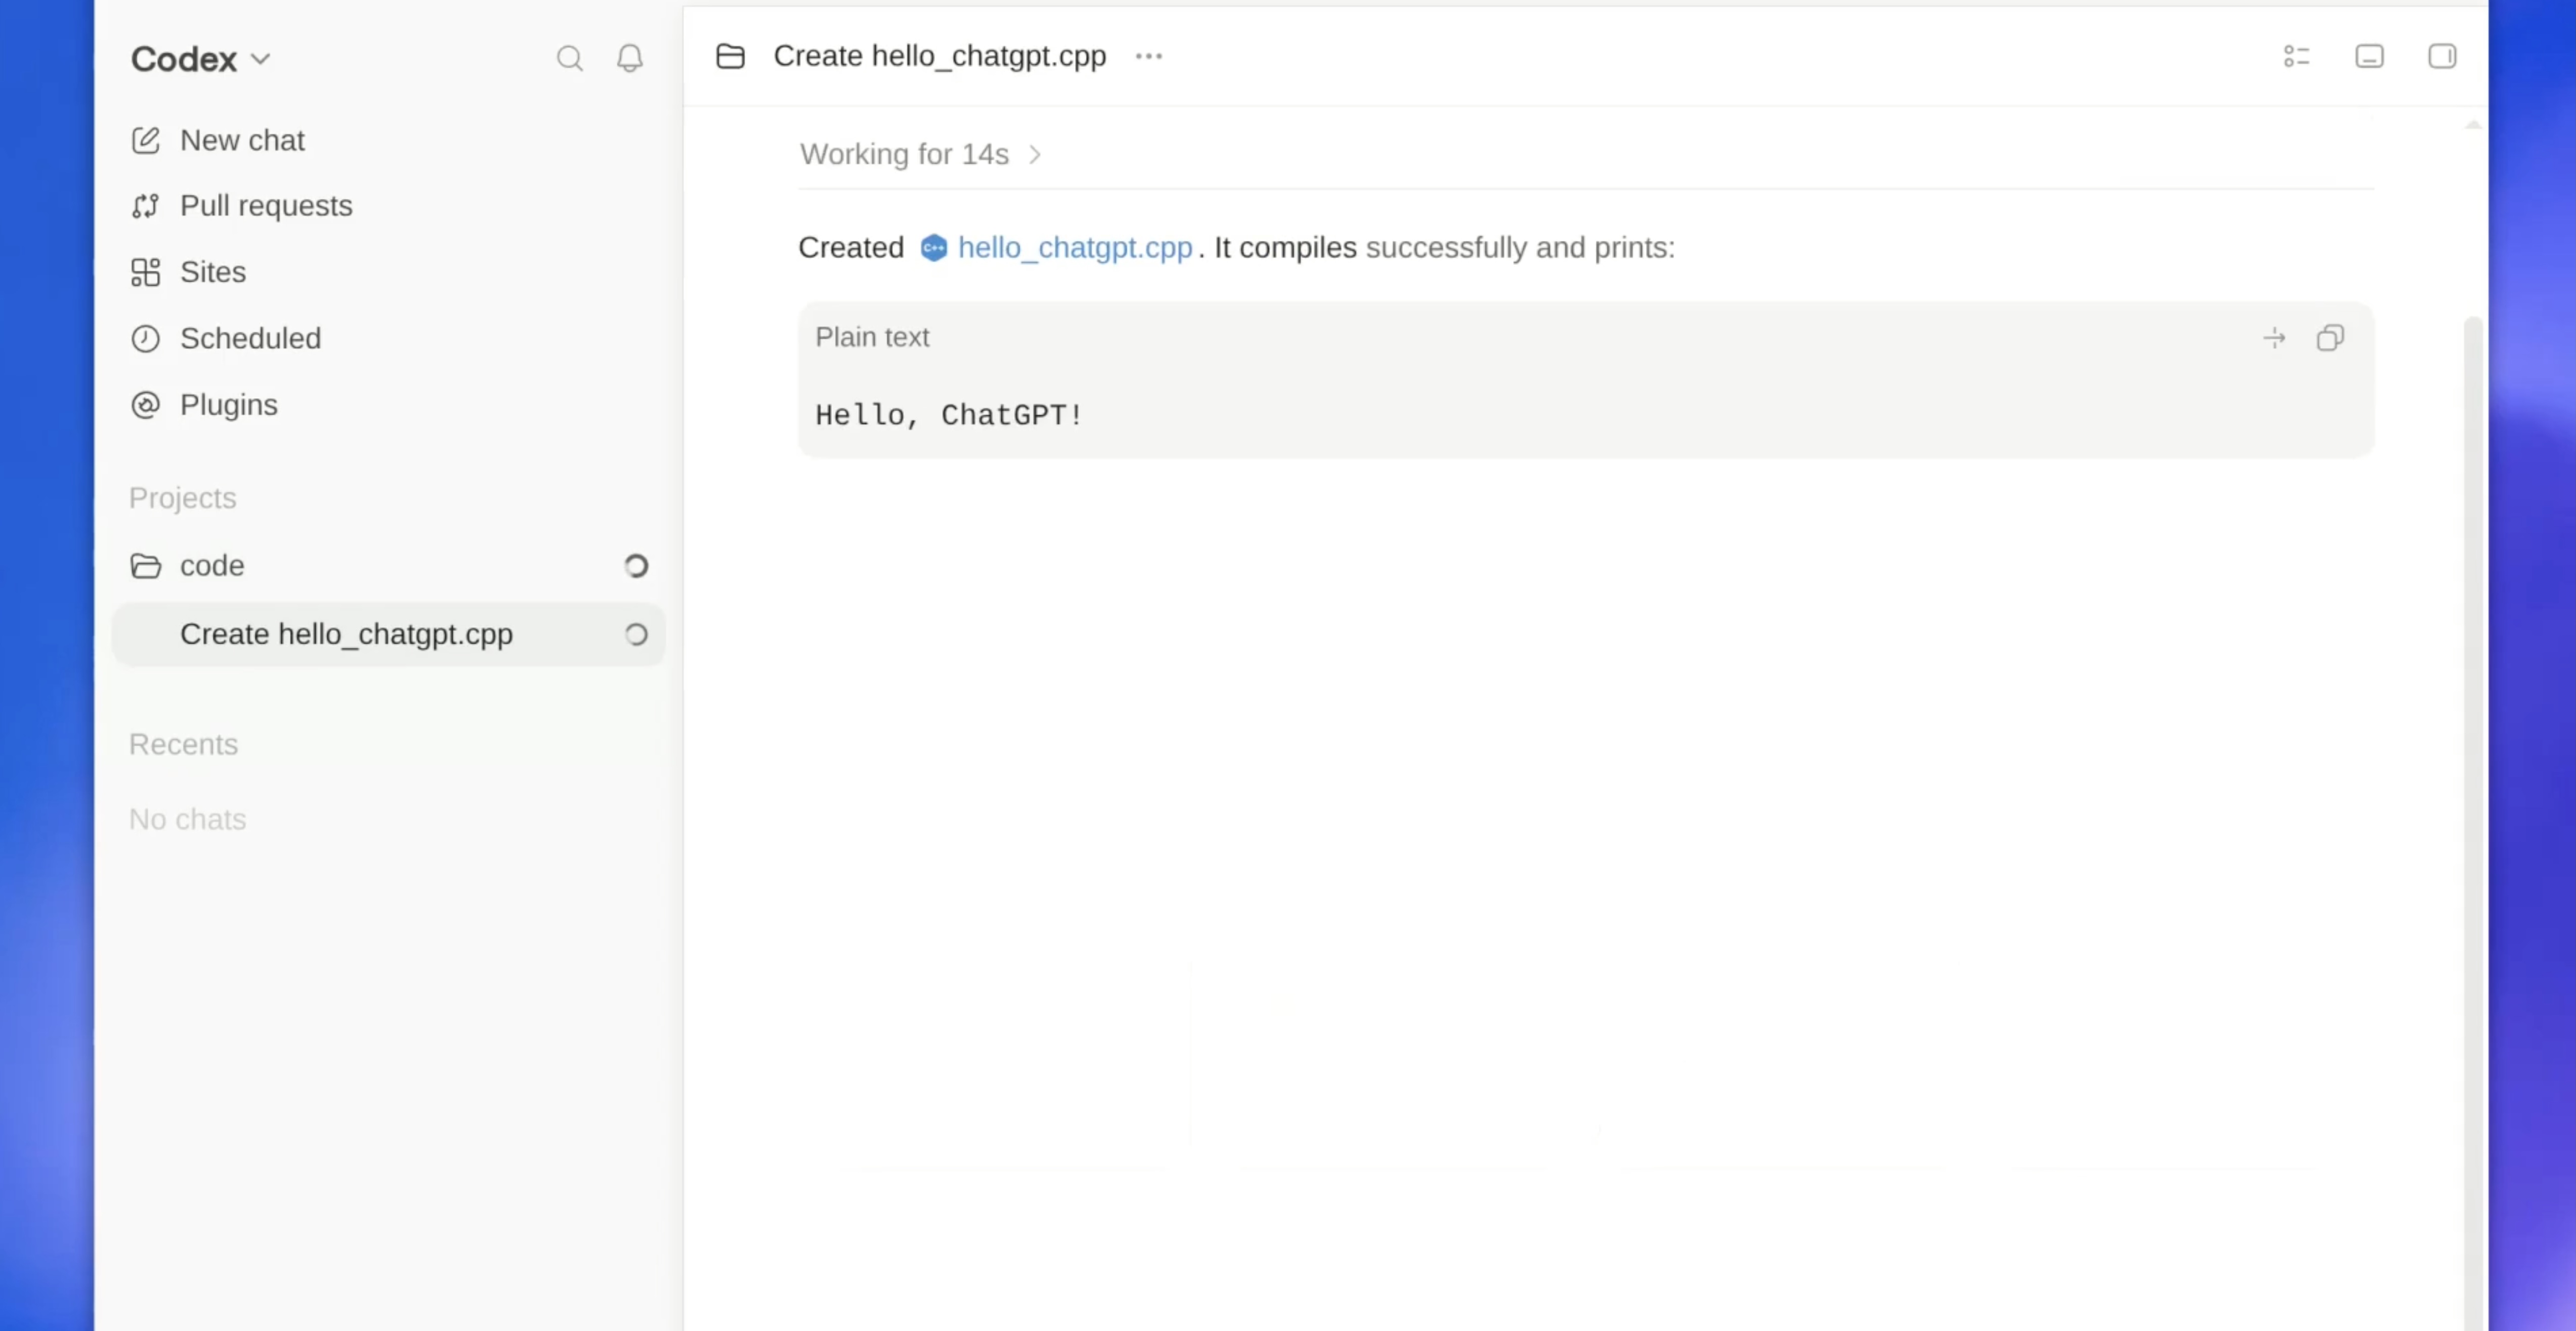This screenshot has height=1331, width=2576.
Task: Click the Plain text label of the code block
Action: [872, 338]
